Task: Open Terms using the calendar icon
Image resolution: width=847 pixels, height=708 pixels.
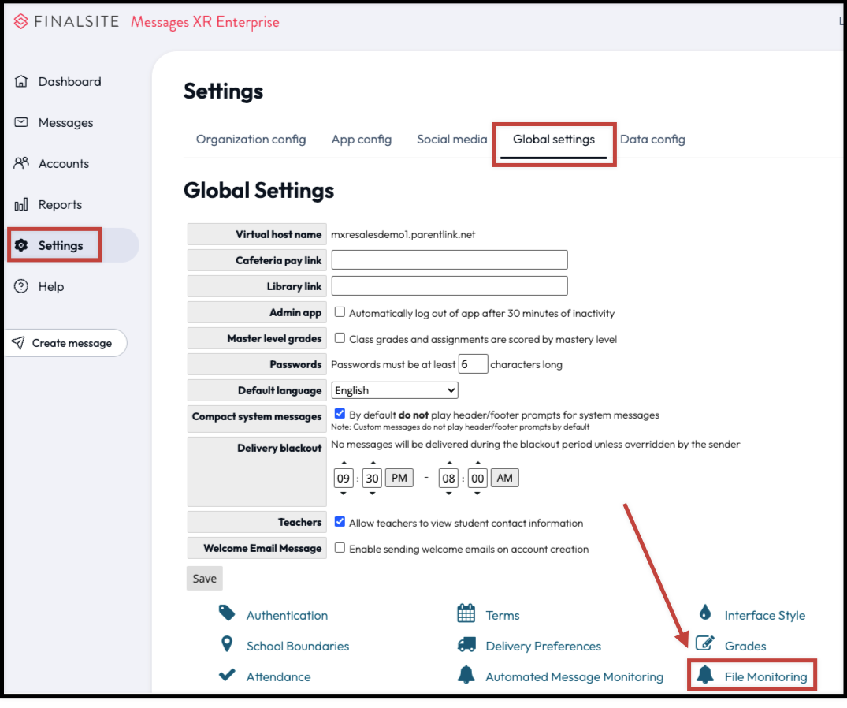Action: (x=466, y=615)
